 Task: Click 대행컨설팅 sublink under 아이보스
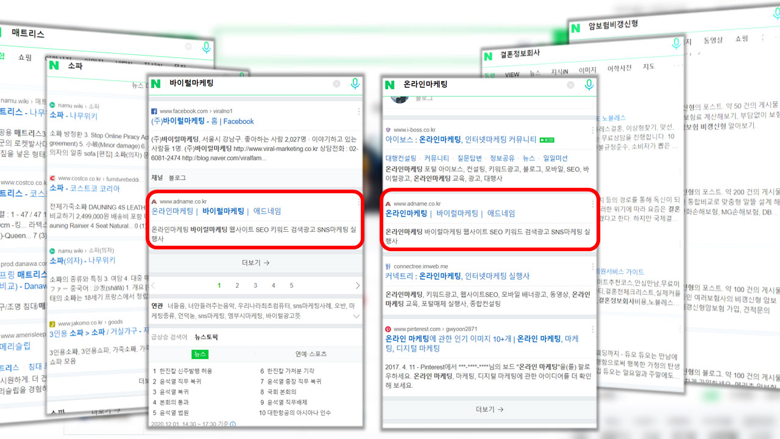(x=401, y=159)
